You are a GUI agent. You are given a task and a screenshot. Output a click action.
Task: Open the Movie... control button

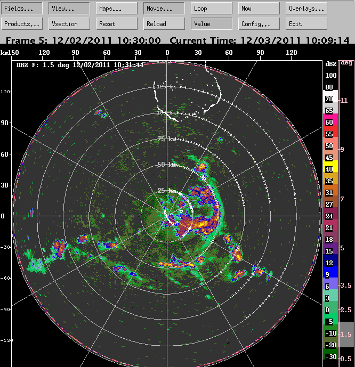point(164,9)
